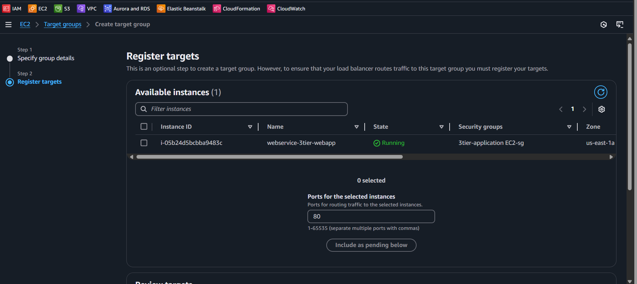
Task: Click the page scroll down arrow
Action: point(630,281)
